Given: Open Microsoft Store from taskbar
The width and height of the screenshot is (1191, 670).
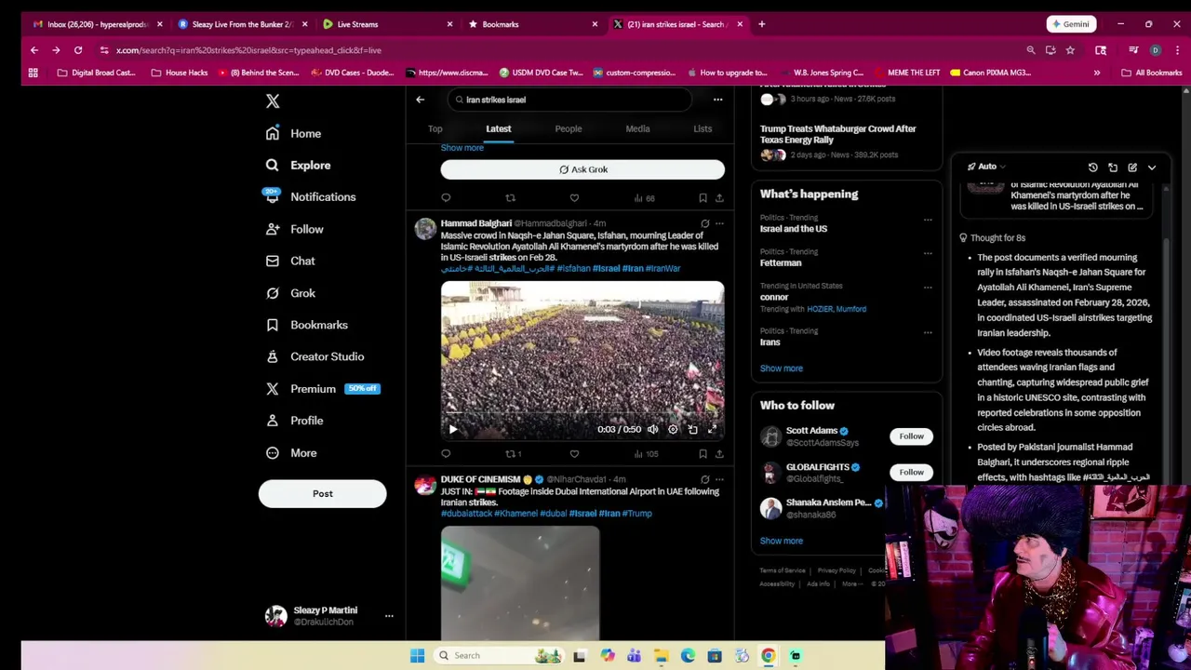Looking at the screenshot, I should tap(715, 656).
